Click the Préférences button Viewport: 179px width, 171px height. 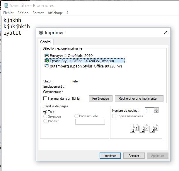(x=100, y=99)
